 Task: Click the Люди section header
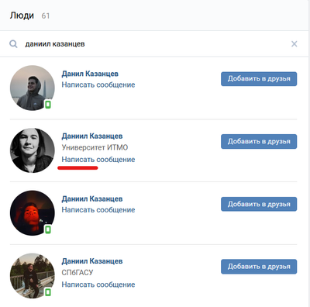click(22, 16)
